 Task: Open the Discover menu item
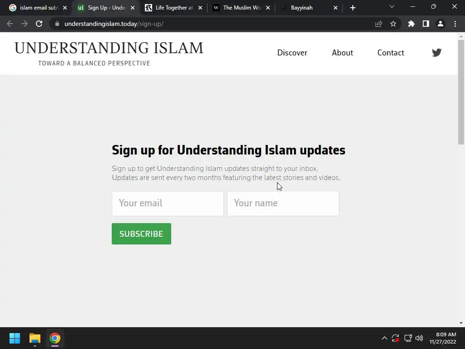coord(292,53)
